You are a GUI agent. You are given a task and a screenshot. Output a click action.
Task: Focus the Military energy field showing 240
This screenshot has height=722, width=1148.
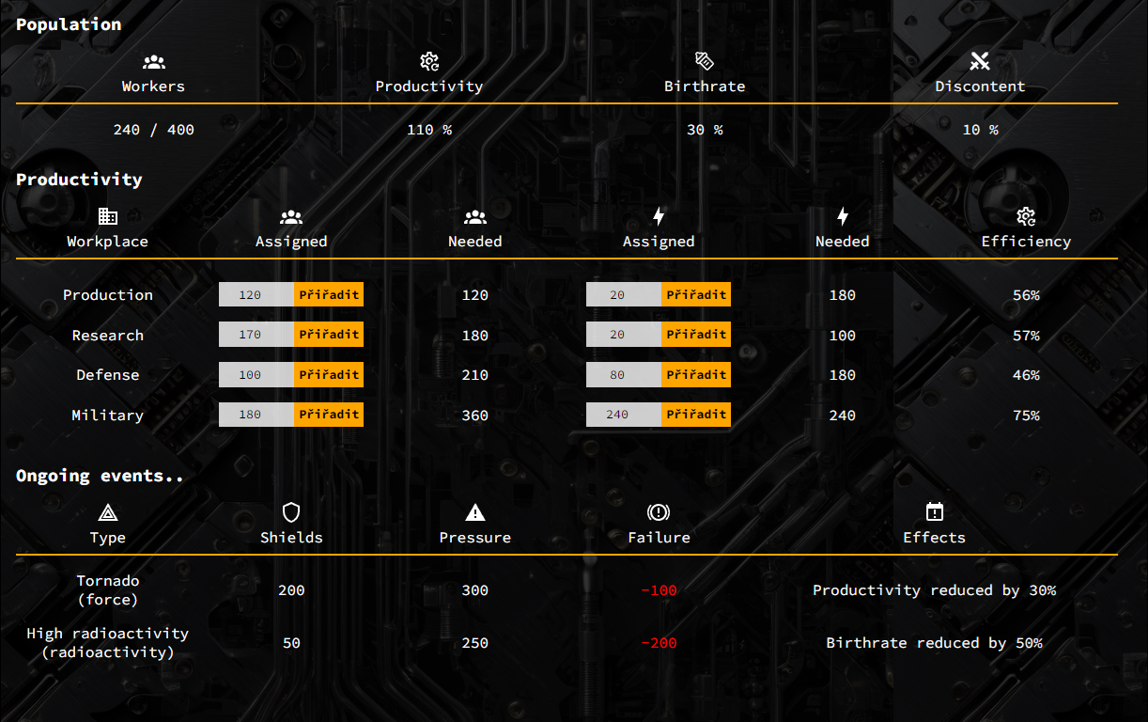pos(623,415)
